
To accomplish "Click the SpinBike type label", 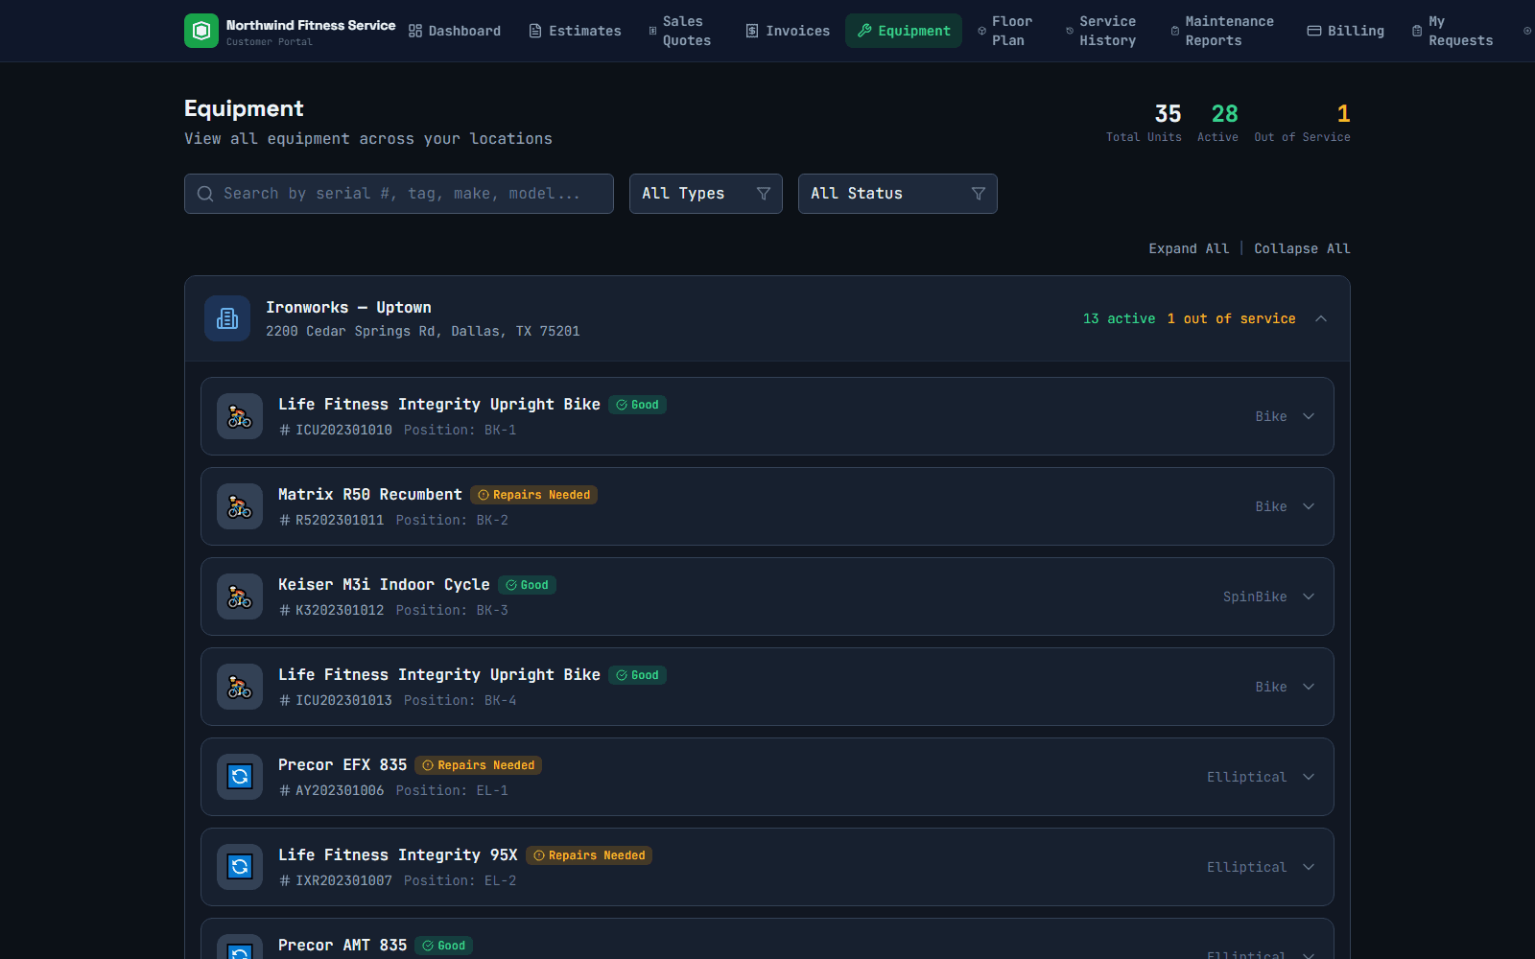I will [x=1255, y=596].
